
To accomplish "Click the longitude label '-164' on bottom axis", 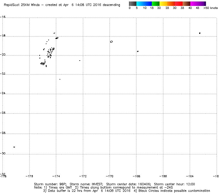I will tap(190, 176).
